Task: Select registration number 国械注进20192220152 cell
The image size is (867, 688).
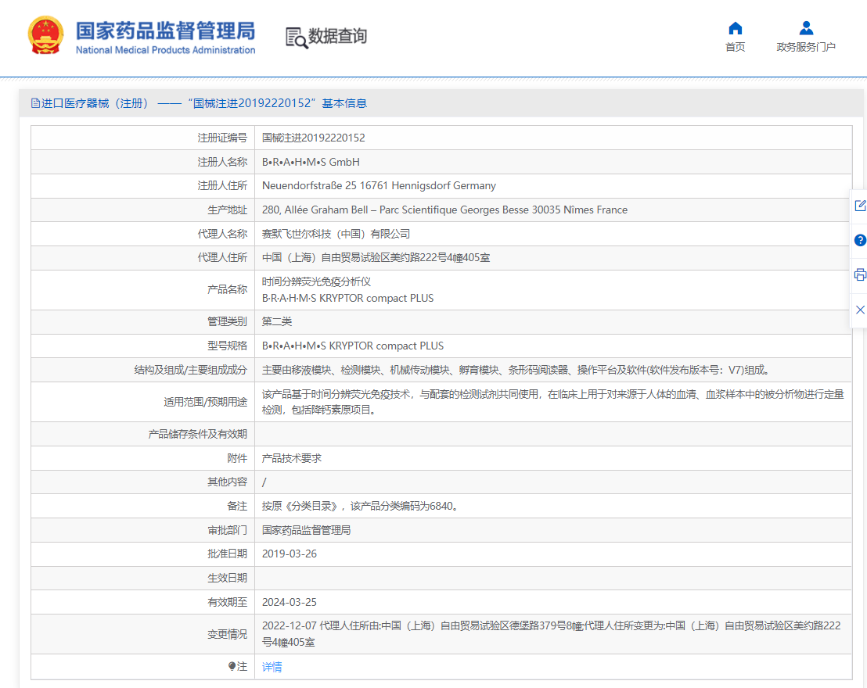Action: click(313, 138)
